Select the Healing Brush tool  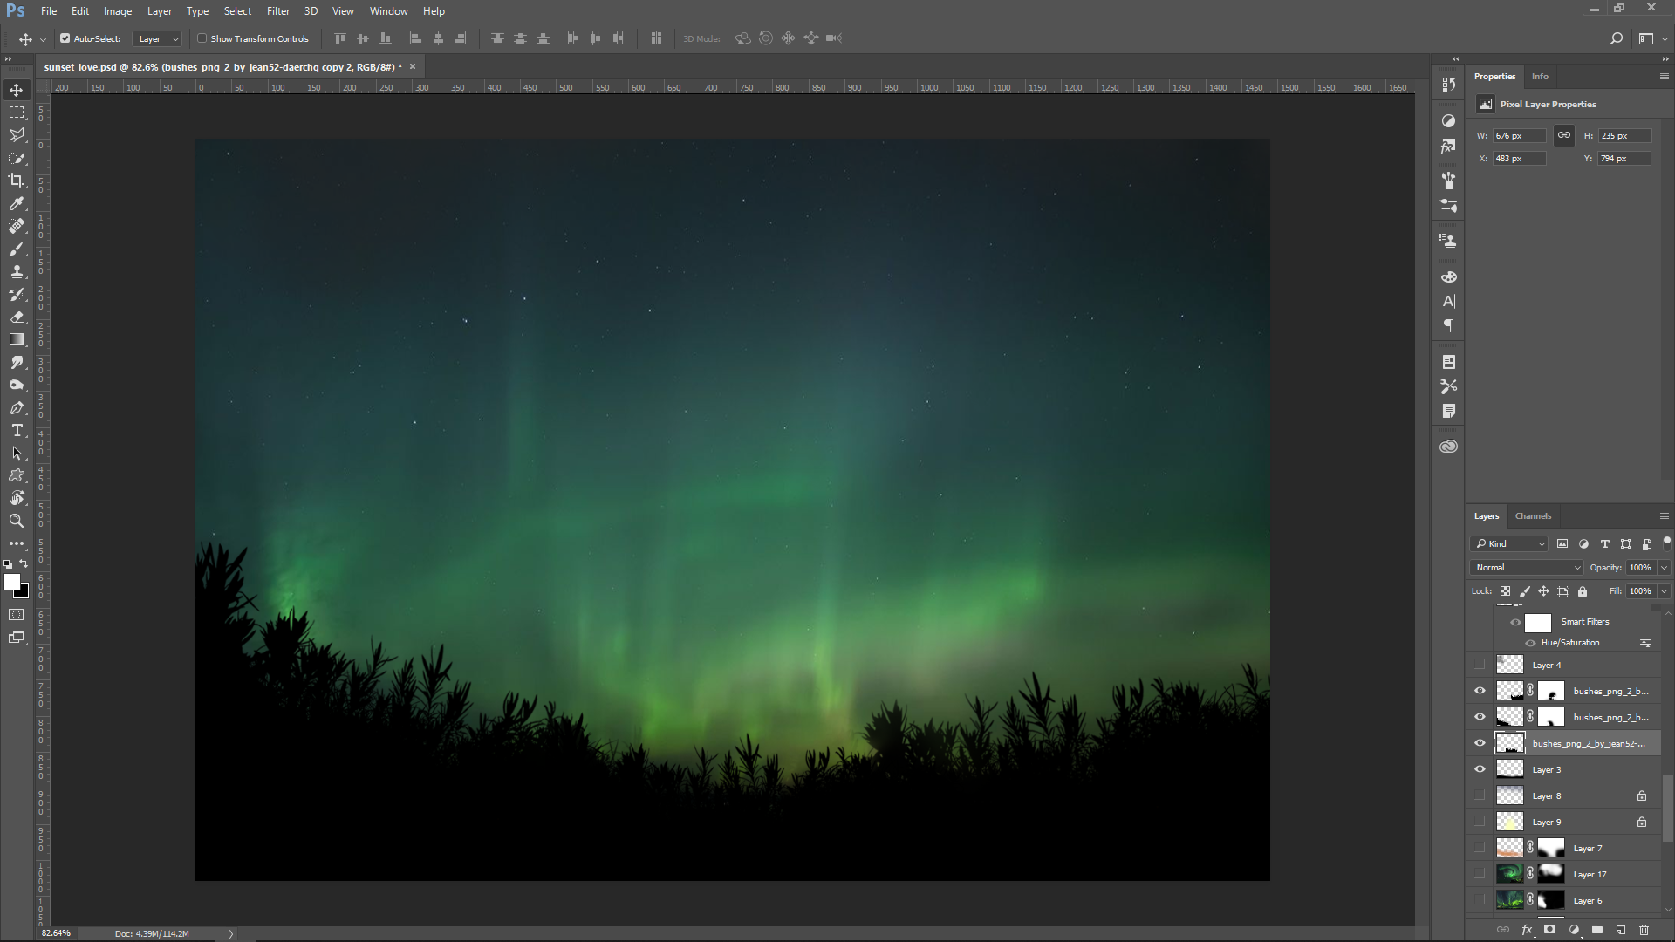click(x=17, y=226)
